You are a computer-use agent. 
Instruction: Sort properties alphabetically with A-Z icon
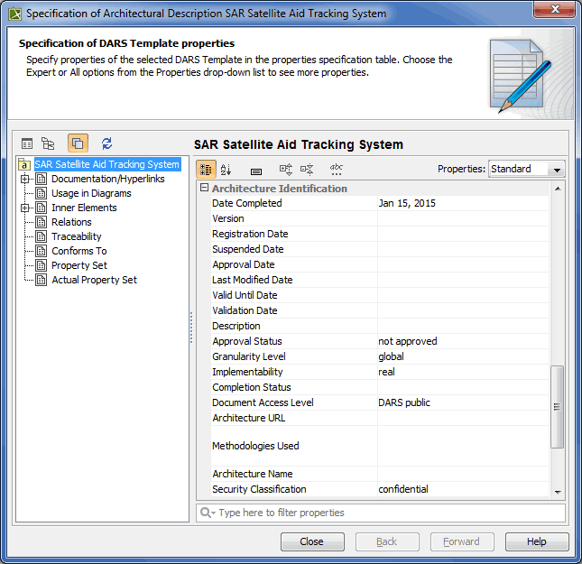click(x=226, y=170)
